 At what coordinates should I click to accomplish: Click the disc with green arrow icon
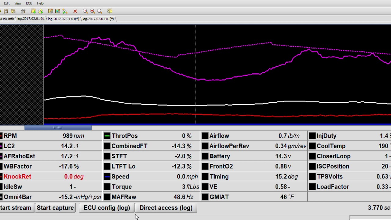coord(40,11)
